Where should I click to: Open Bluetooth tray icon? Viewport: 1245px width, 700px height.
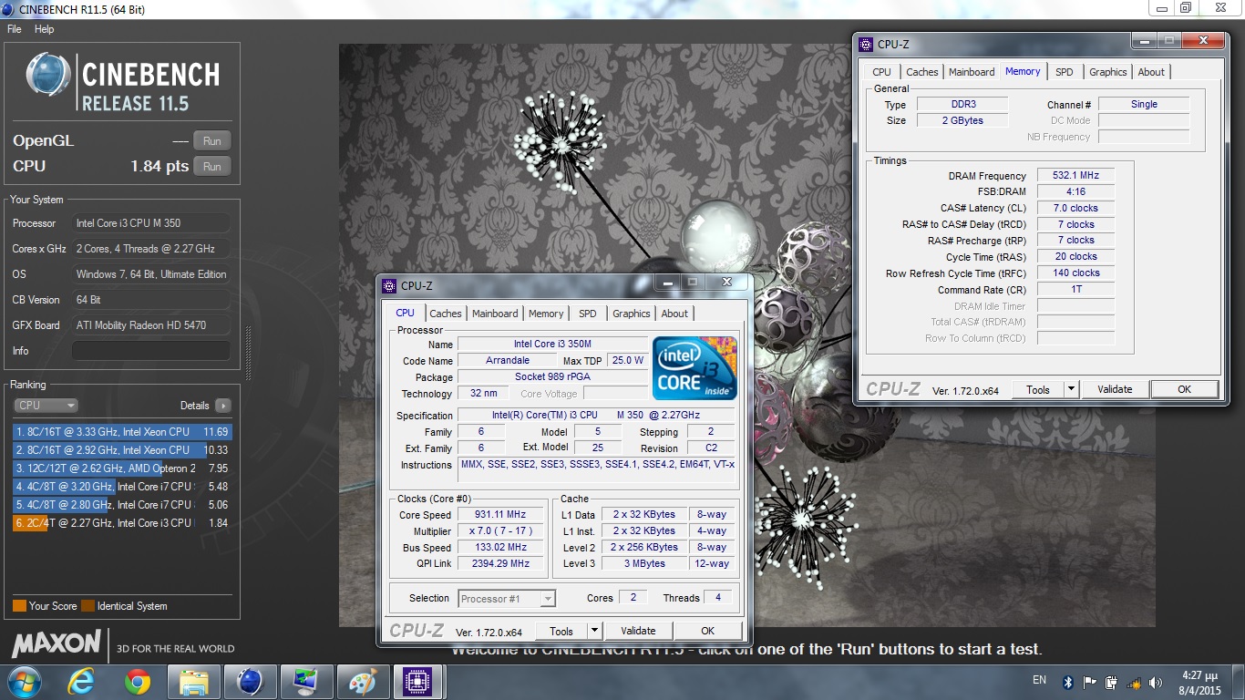(1068, 682)
